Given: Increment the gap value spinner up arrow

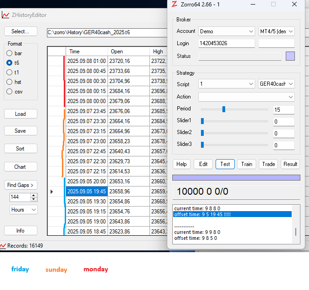Looking at the screenshot, I should point(34,195).
